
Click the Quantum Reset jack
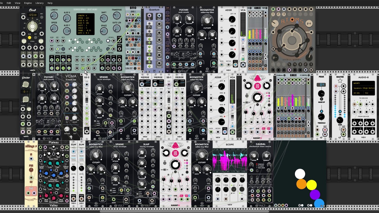pos(159,63)
